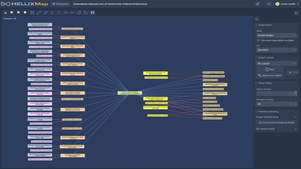The height and width of the screenshot is (169, 301).
Task: Open the Elk Layout dropdown
Action: 276,63
